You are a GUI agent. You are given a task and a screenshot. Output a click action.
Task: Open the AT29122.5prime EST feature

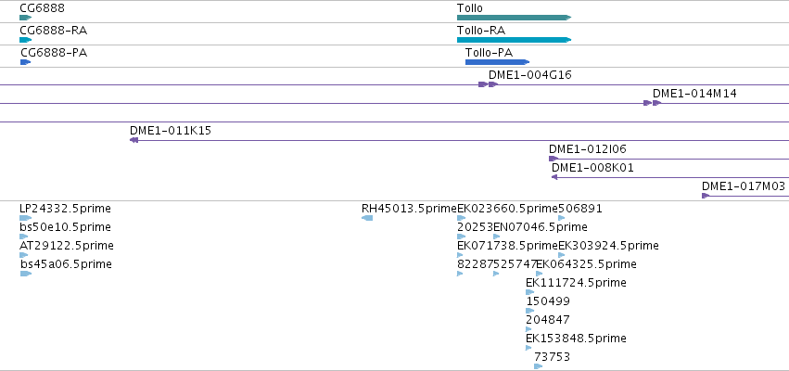pyautogui.click(x=24, y=255)
